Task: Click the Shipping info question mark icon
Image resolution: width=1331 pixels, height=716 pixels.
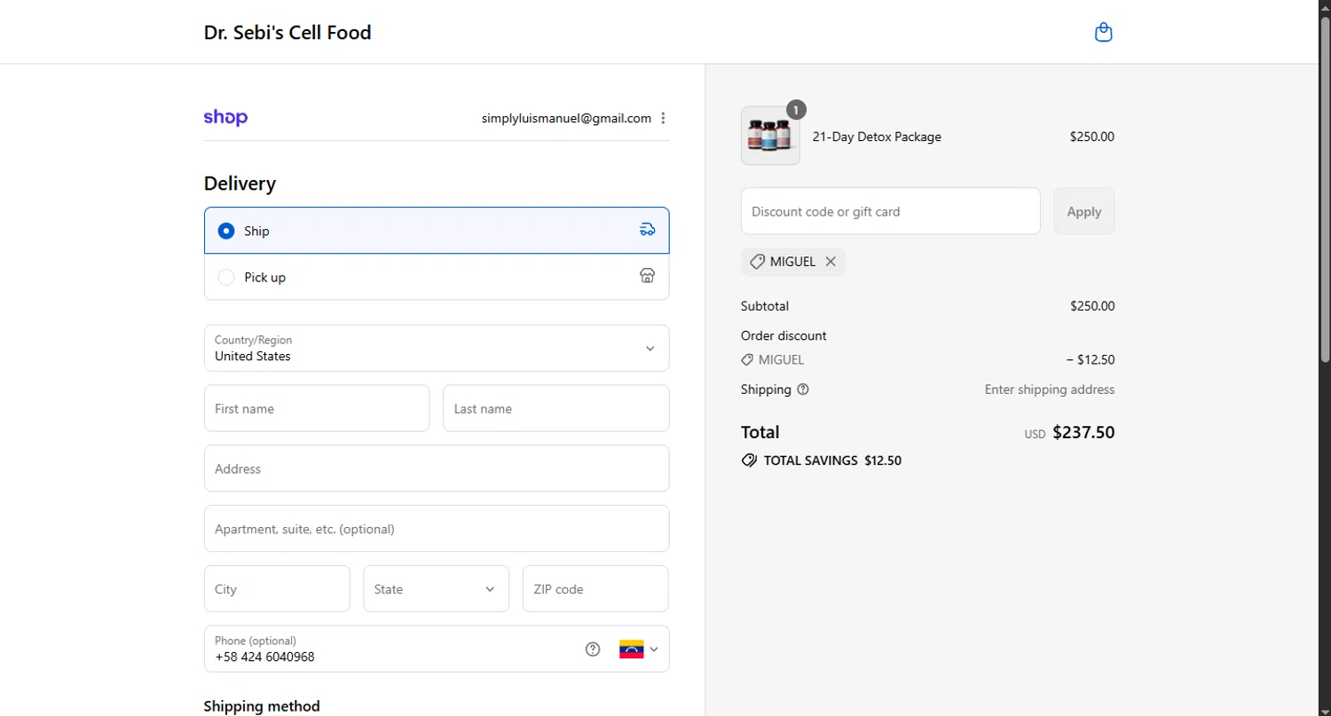Action: (x=803, y=389)
